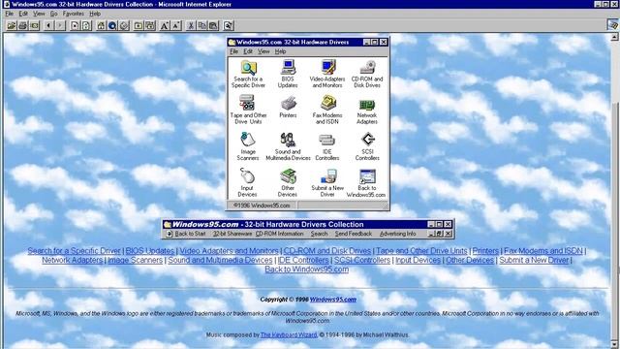
Task: Increase font size with large A icon
Action: [165, 26]
